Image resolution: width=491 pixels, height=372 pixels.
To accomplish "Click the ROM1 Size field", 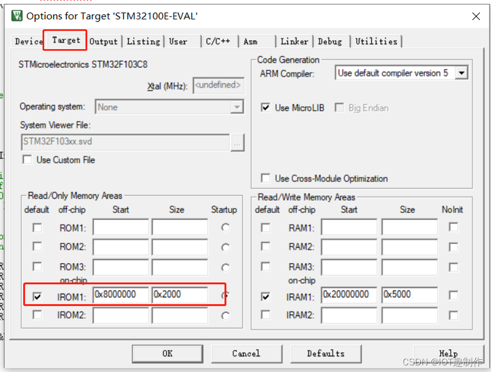I will (x=179, y=227).
